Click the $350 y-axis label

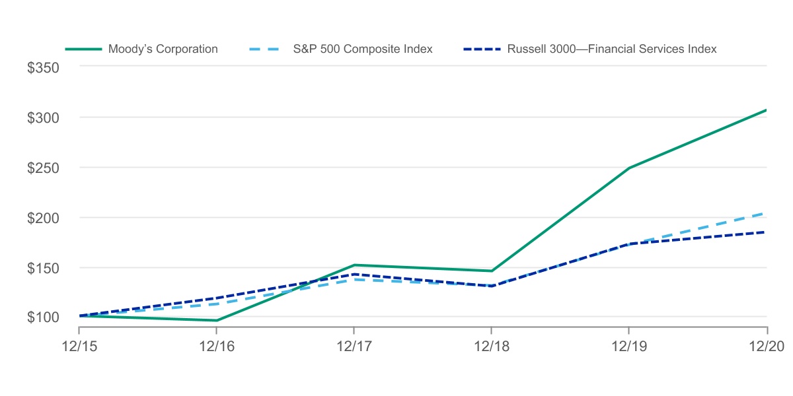pos(44,67)
